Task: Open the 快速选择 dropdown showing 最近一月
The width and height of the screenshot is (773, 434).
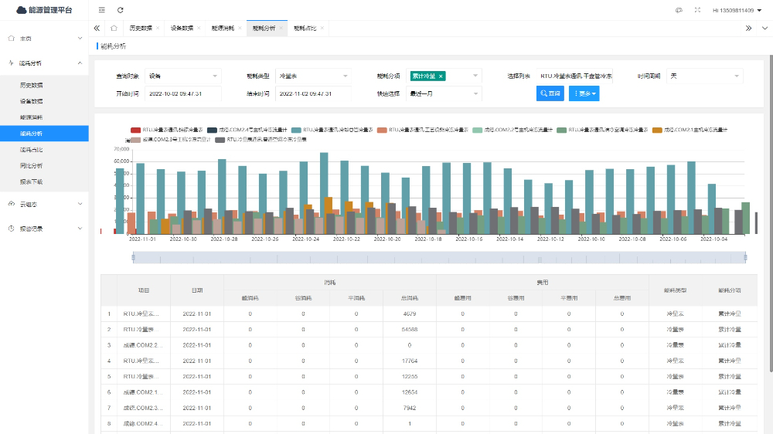Action: click(x=444, y=93)
